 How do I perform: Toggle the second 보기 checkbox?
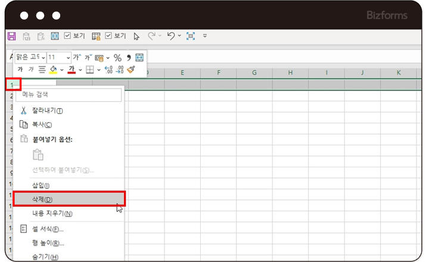[108, 36]
